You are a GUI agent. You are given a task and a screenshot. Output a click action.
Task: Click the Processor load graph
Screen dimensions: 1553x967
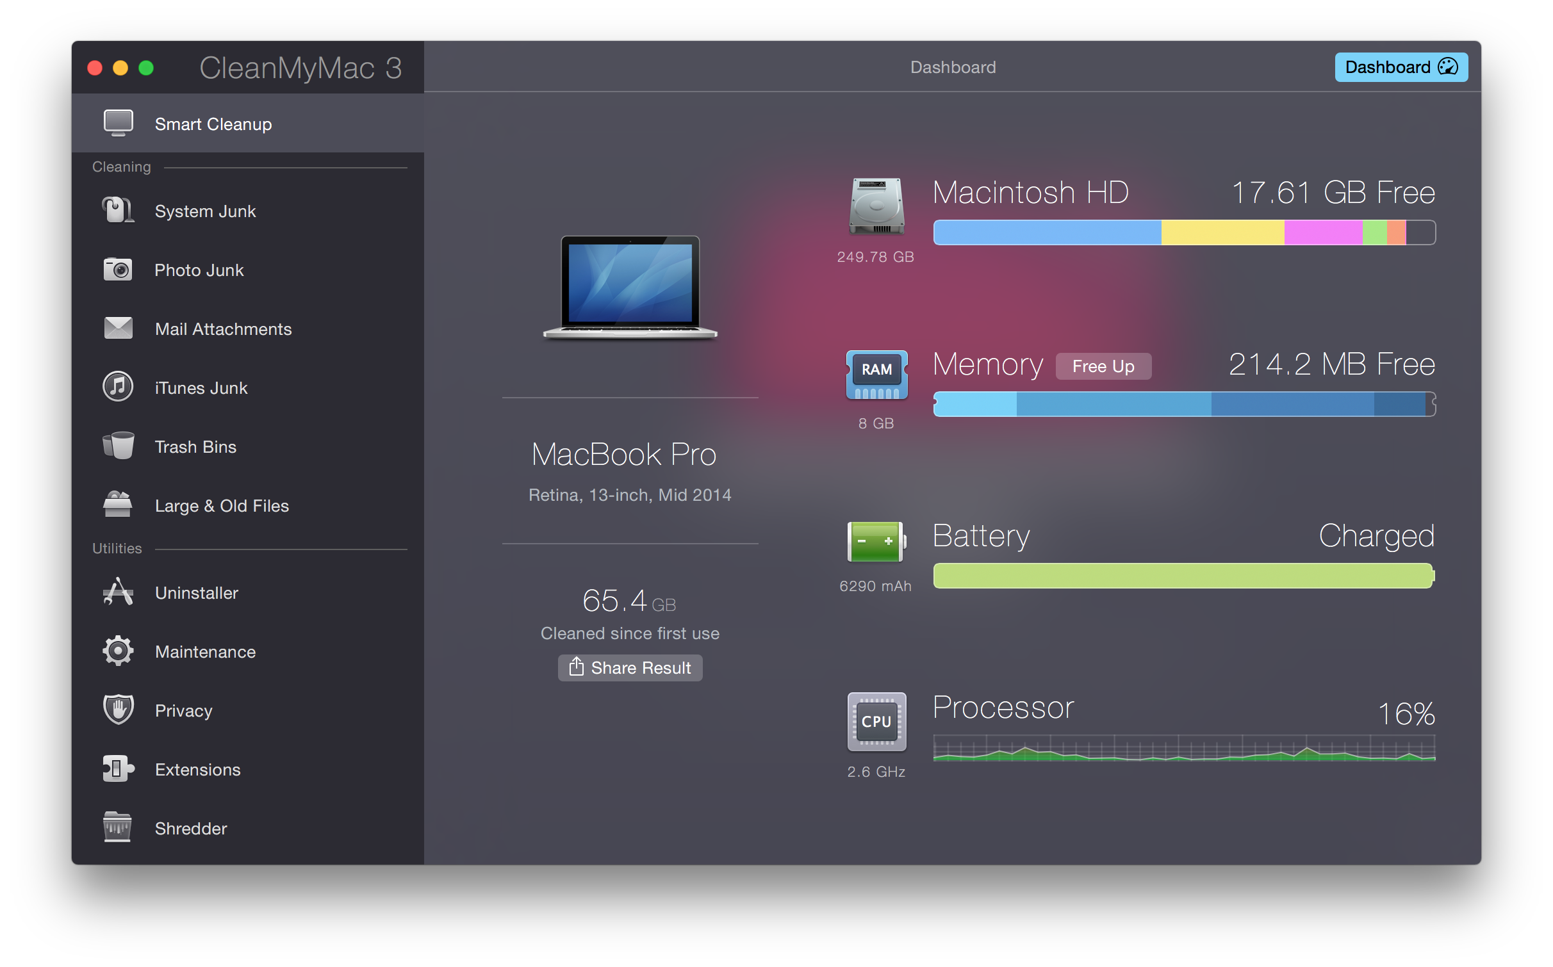coord(1184,748)
